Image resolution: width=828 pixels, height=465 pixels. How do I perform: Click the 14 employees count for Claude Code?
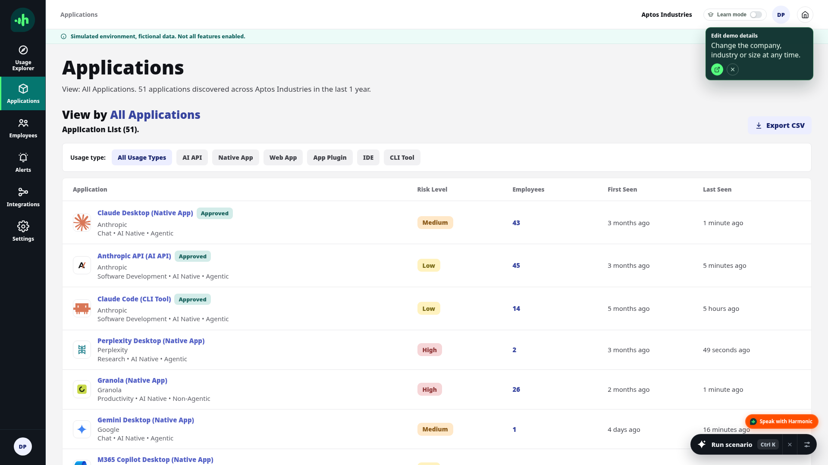(x=516, y=309)
